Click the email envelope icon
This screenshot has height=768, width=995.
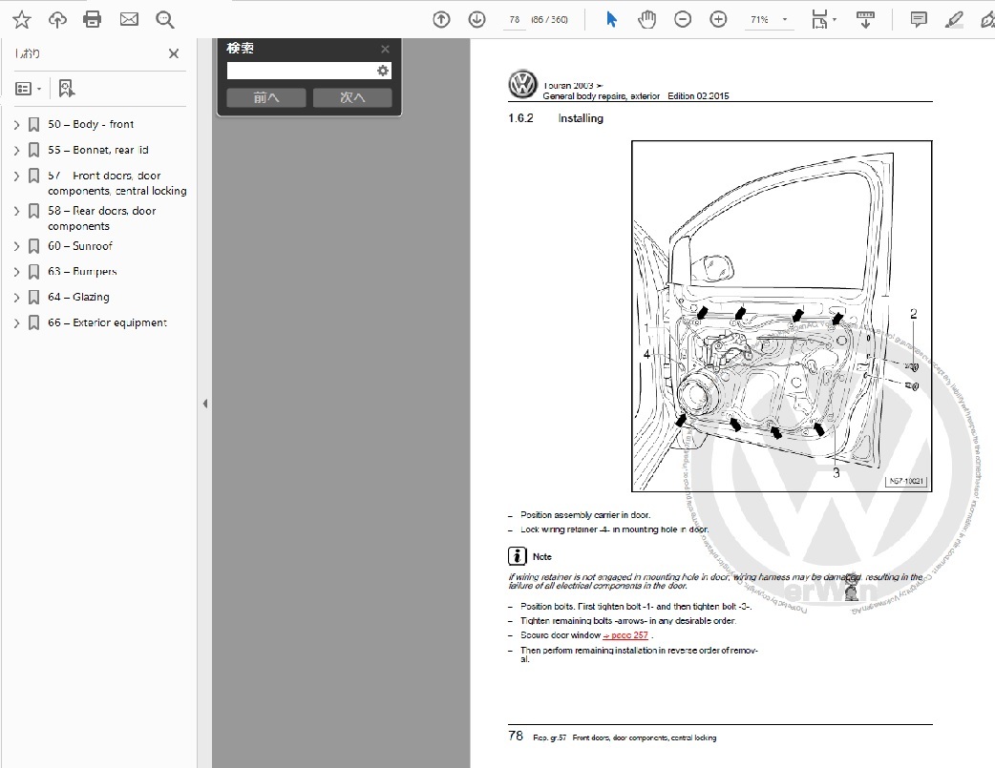[x=129, y=19]
